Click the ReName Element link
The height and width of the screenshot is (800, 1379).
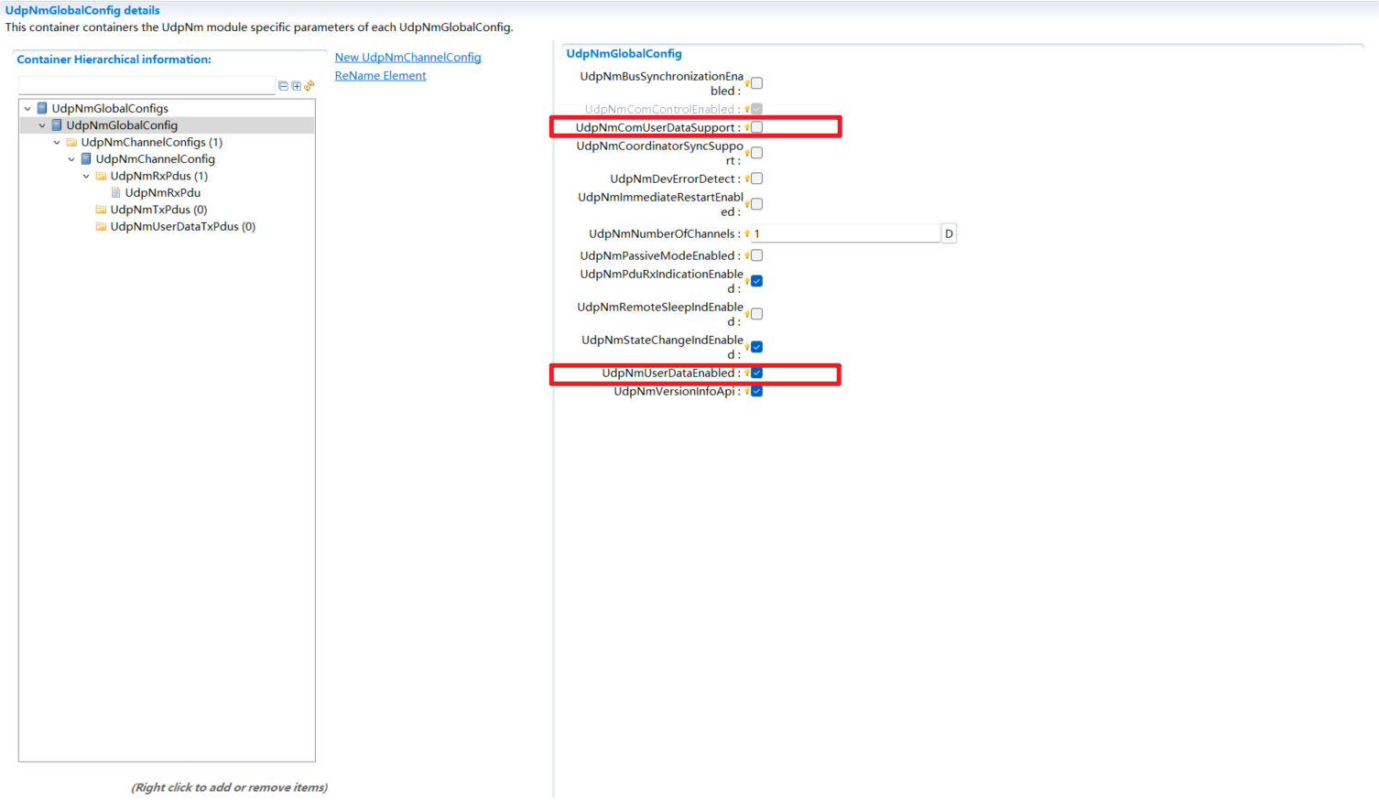click(380, 76)
